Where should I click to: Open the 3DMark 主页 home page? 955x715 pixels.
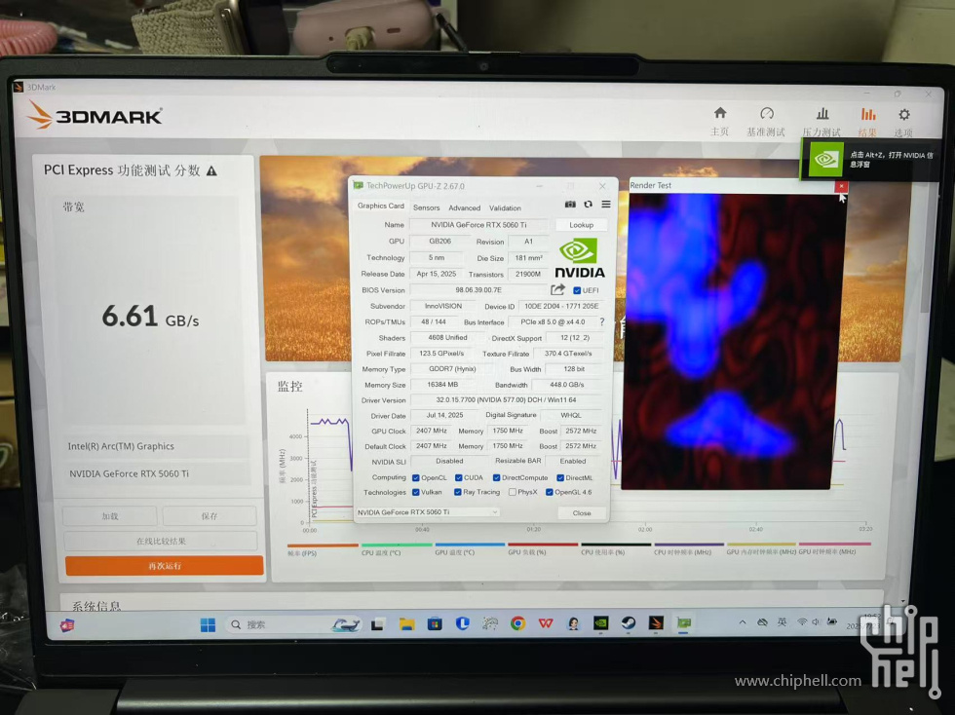pyautogui.click(x=720, y=121)
